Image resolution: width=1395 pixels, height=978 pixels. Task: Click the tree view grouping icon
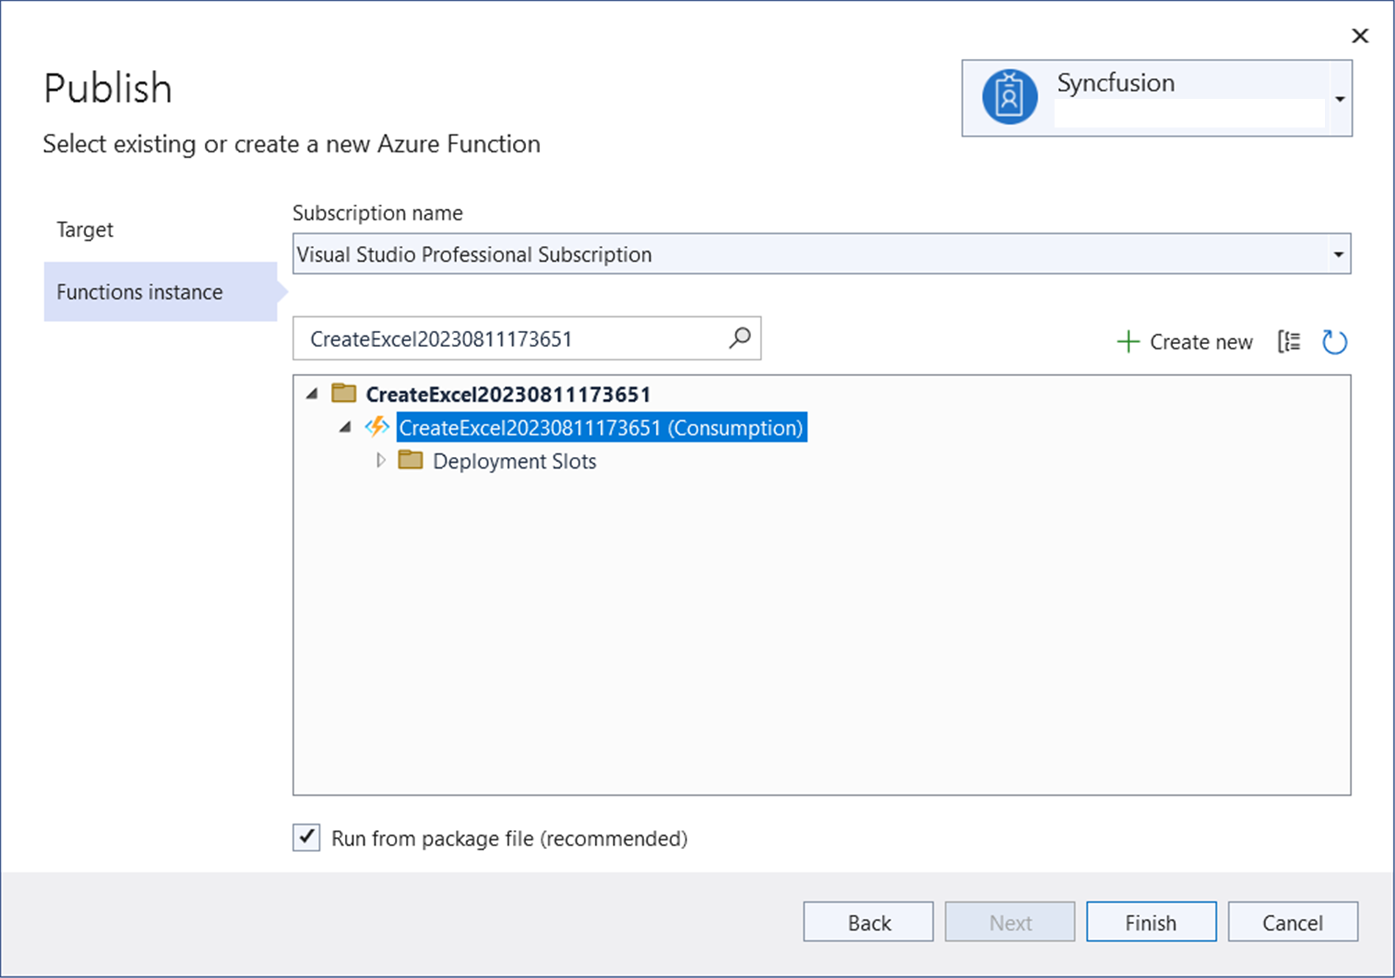1289,342
